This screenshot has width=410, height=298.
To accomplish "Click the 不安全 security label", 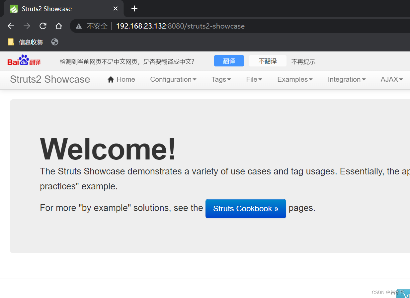I will pyautogui.click(x=97, y=26).
